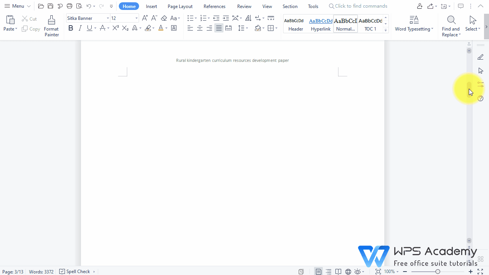Clear formatting with the eraser icon

point(164,18)
